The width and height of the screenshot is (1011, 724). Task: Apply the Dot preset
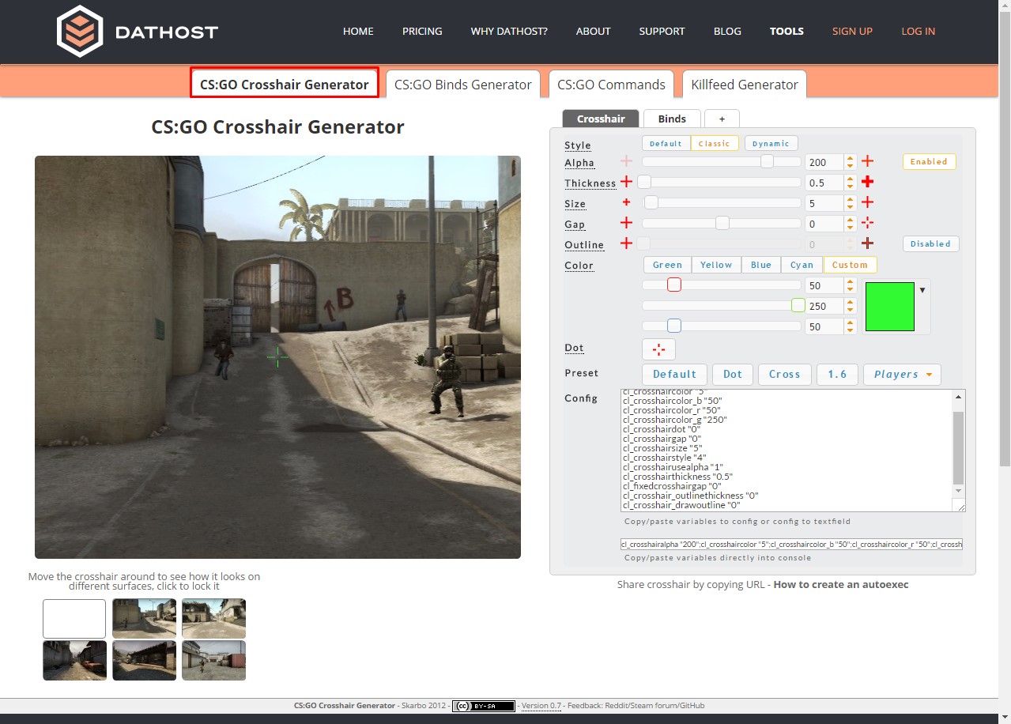[733, 374]
